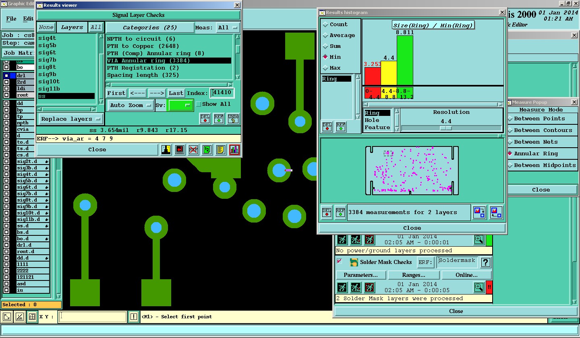
Task: Select VIA Annular ring (3384) category
Action: point(169,61)
